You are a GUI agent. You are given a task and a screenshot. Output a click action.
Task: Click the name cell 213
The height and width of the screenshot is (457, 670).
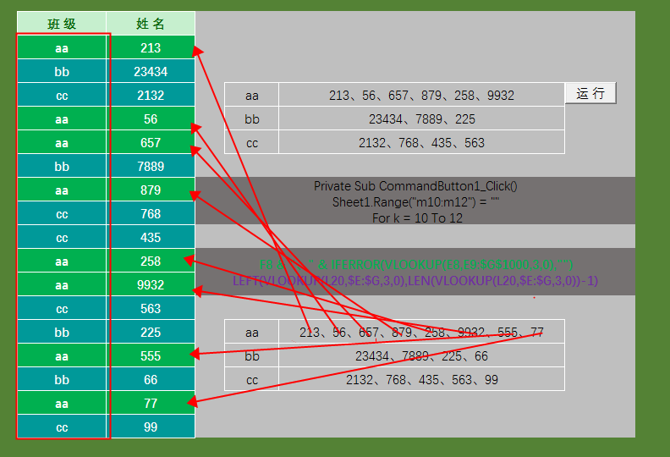pos(151,47)
